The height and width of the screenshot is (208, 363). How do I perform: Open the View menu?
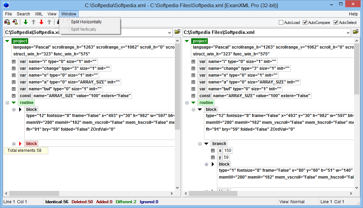(52, 14)
